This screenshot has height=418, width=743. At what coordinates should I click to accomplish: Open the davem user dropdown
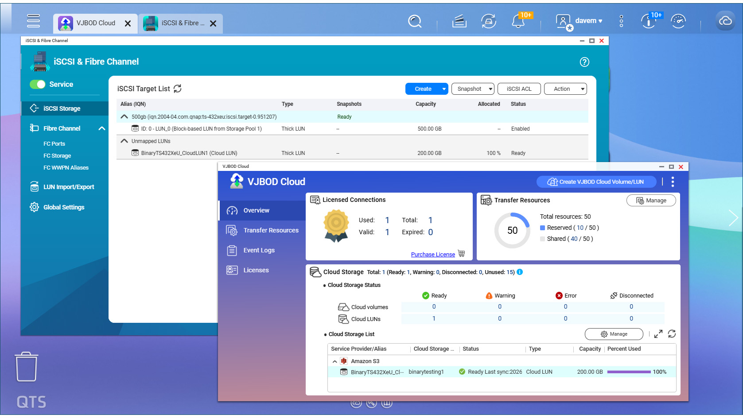[588, 21]
